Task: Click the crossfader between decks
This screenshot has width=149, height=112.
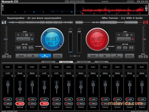Action: [x=75, y=56]
